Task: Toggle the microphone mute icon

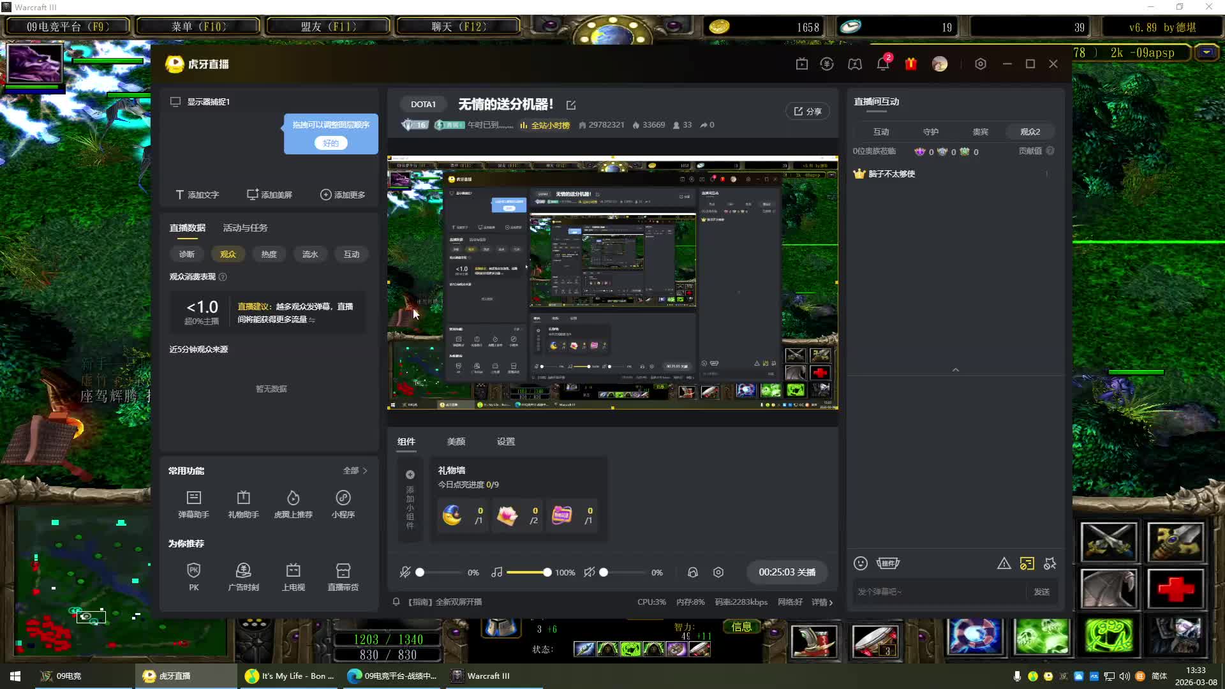Action: tap(405, 572)
